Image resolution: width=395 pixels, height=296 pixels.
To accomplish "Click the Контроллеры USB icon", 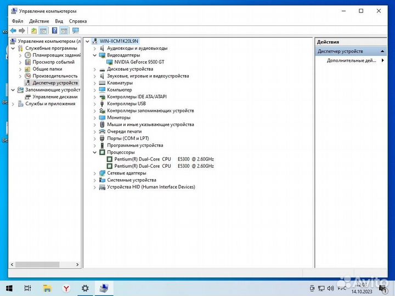I will pyautogui.click(x=102, y=104).
